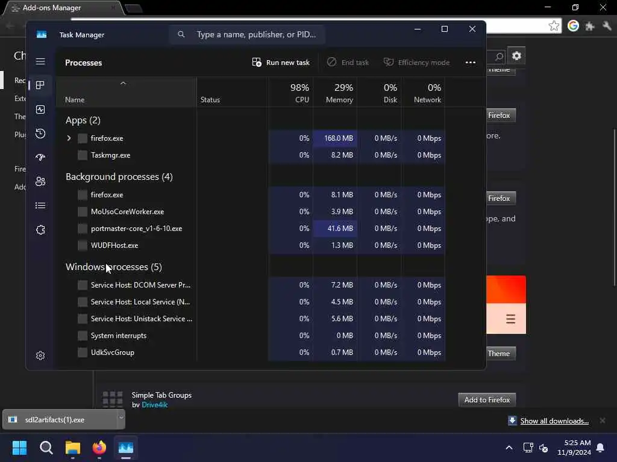Click Simple Tab Groups add-on icon

point(113,399)
